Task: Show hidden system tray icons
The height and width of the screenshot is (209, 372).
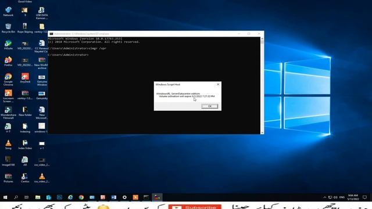Action: pyautogui.click(x=324, y=197)
